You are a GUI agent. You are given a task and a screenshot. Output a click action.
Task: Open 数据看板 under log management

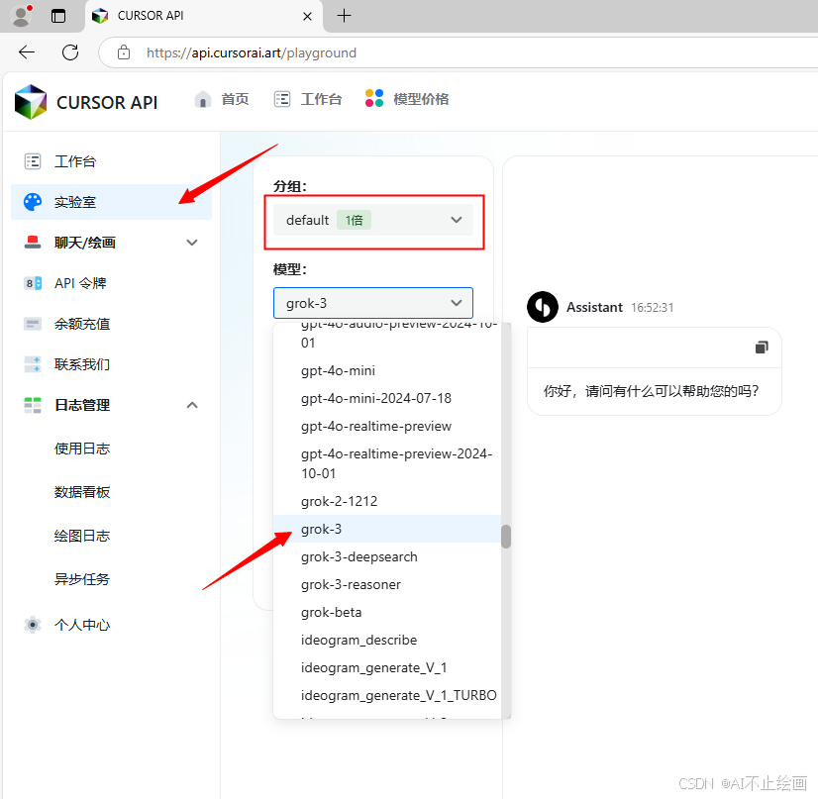click(x=82, y=492)
